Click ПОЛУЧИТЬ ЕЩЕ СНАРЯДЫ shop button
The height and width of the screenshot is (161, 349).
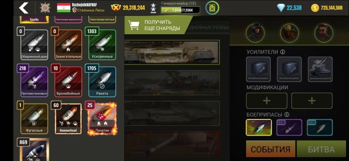158,25
